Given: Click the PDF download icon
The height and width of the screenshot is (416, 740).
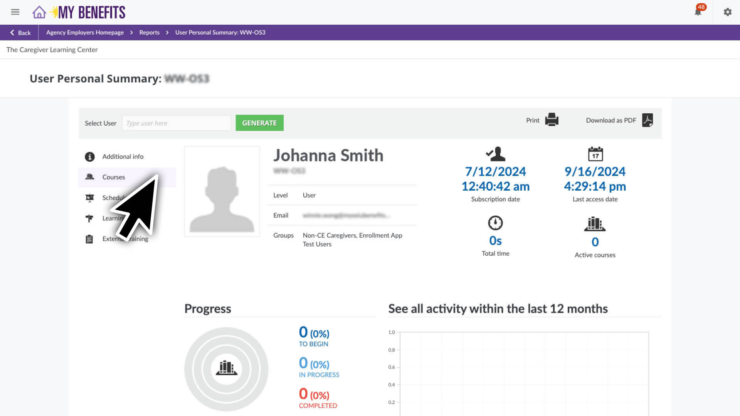Looking at the screenshot, I should (x=647, y=120).
